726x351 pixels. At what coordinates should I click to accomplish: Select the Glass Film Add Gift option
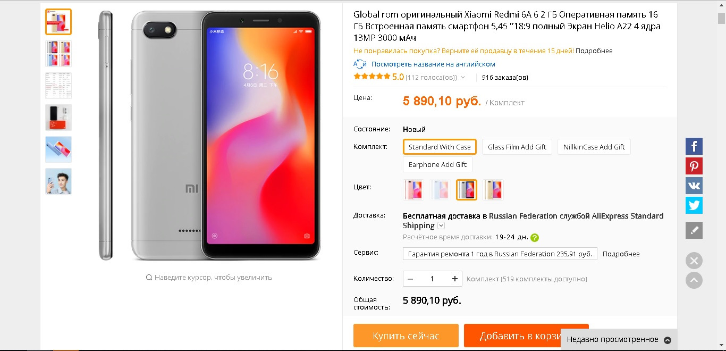[517, 147]
